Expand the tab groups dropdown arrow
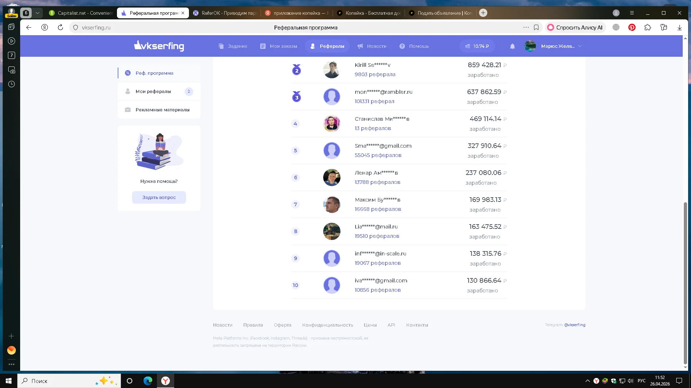691x388 pixels. pos(37,13)
